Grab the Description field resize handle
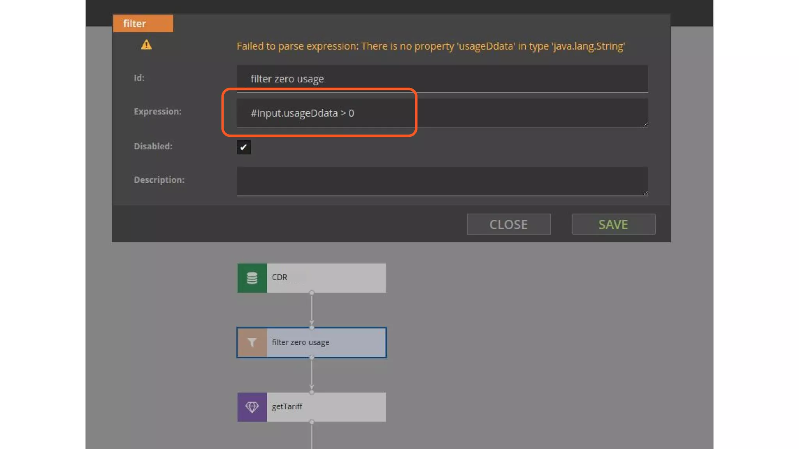The width and height of the screenshot is (799, 449). [645, 193]
